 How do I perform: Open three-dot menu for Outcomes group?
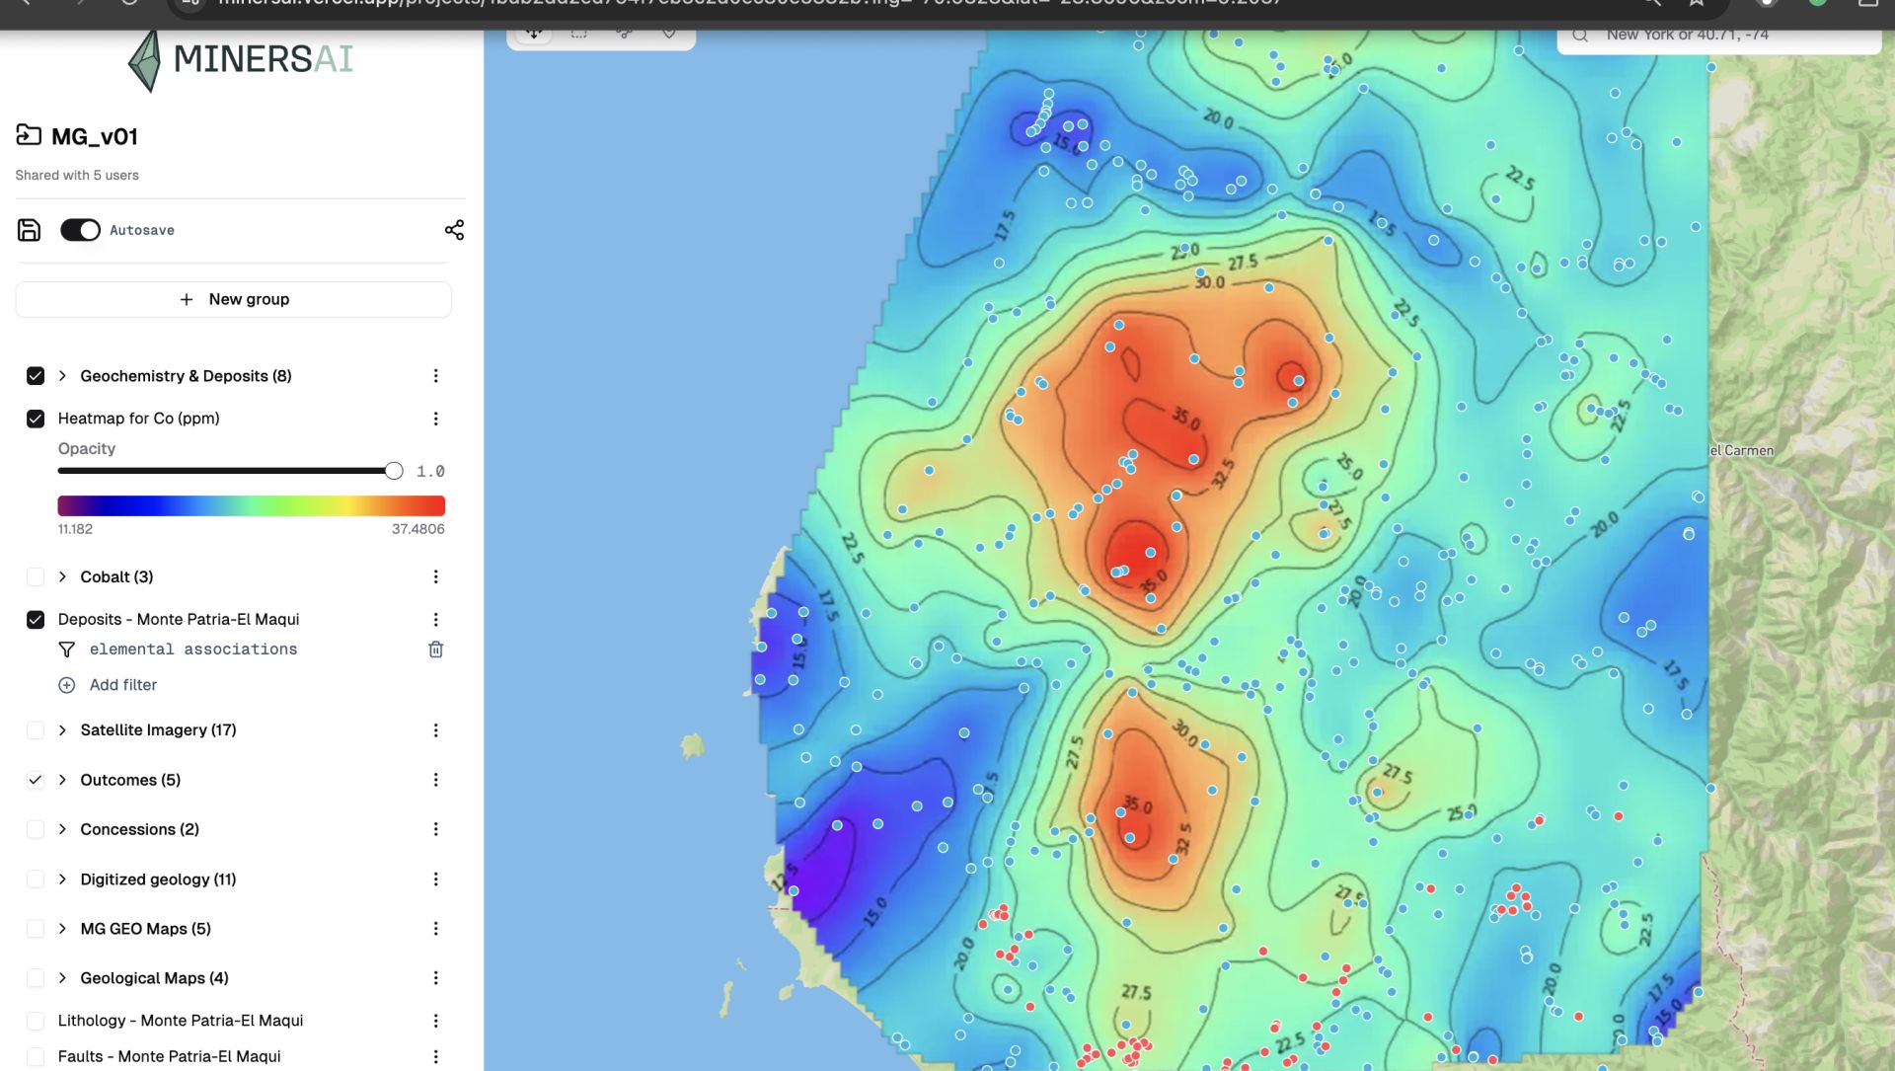tap(435, 780)
